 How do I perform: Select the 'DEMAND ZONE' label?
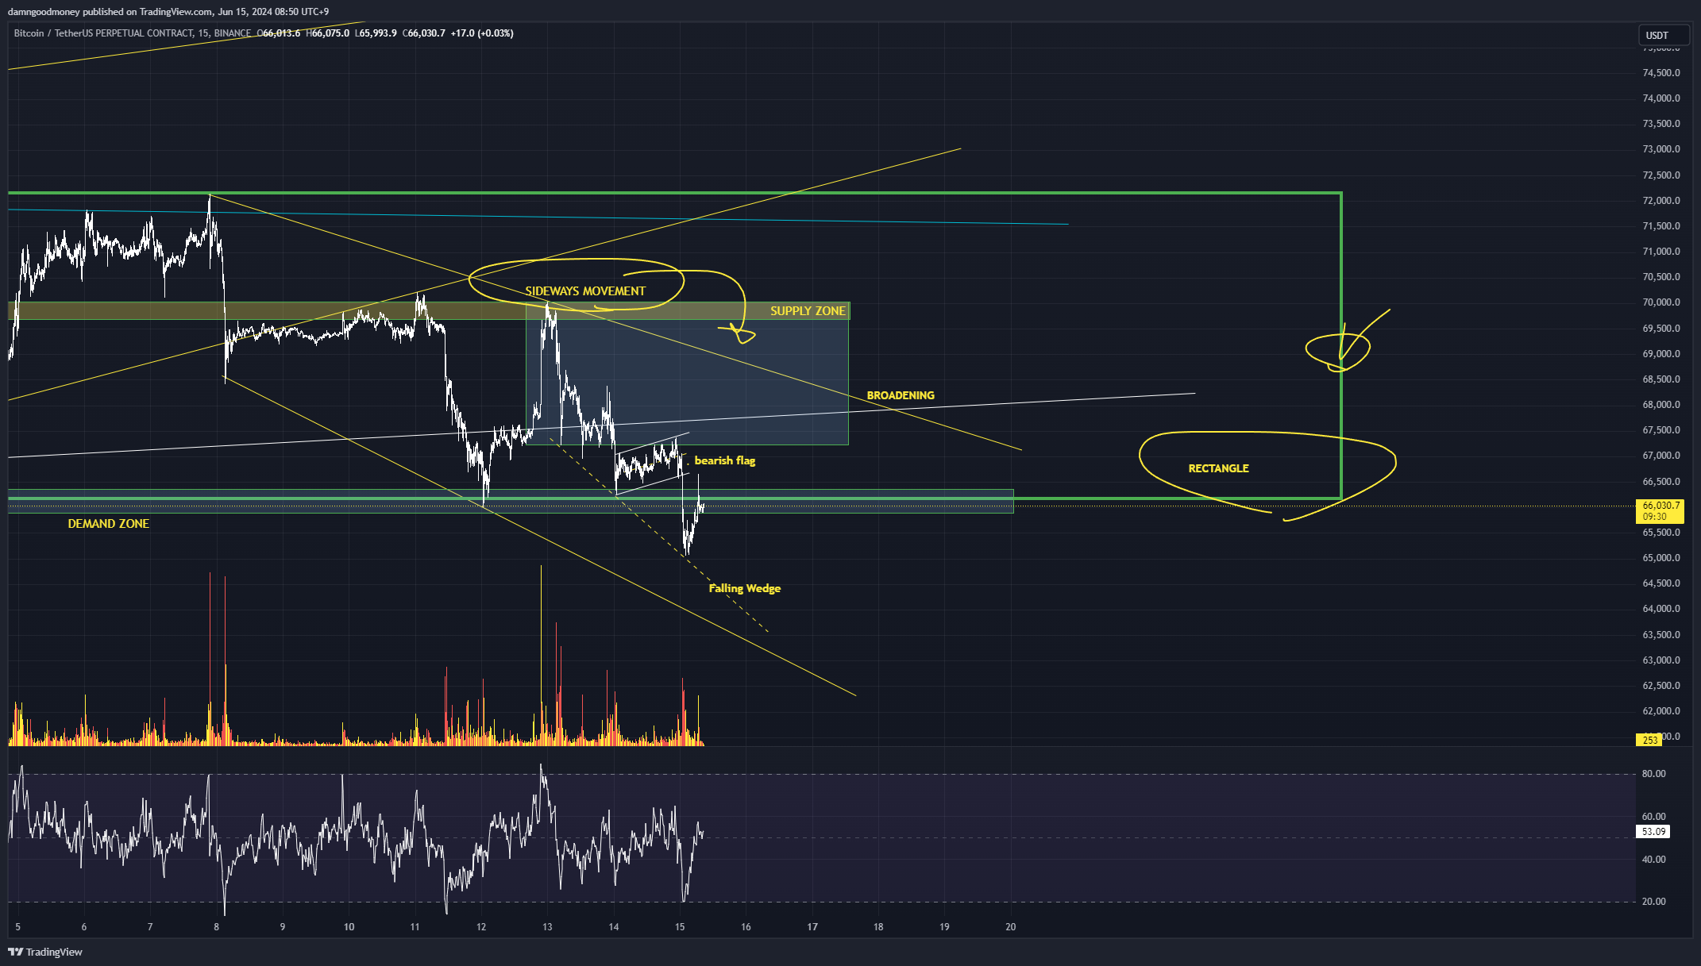coord(109,524)
